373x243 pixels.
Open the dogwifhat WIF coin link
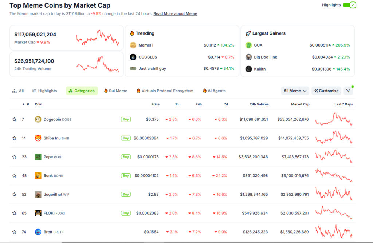56,194
